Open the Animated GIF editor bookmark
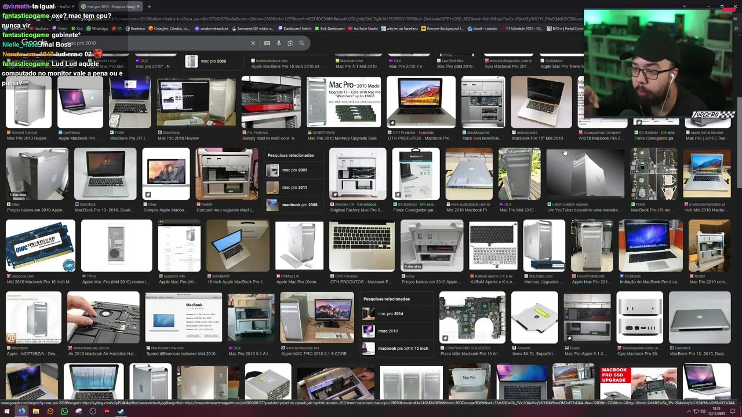 coord(253,28)
